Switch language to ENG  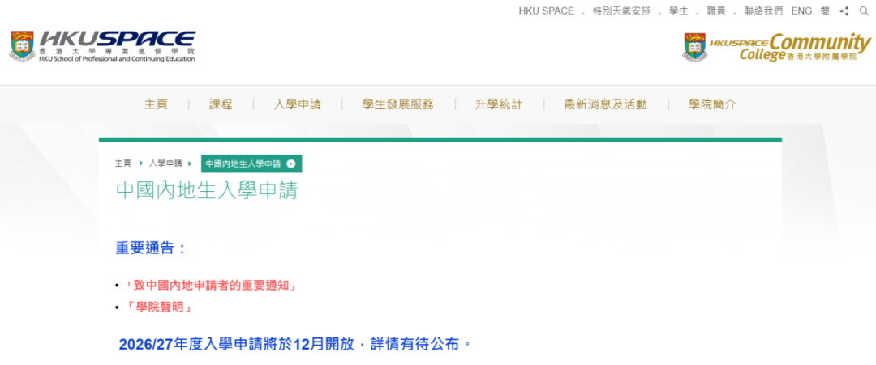tap(801, 11)
